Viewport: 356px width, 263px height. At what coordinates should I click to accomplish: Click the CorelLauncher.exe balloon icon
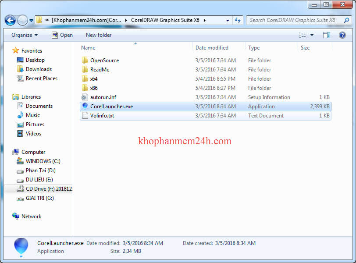(85, 107)
